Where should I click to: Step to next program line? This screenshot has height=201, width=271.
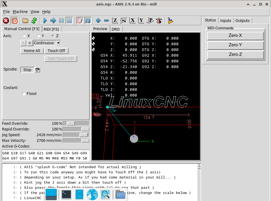pos(53,21)
